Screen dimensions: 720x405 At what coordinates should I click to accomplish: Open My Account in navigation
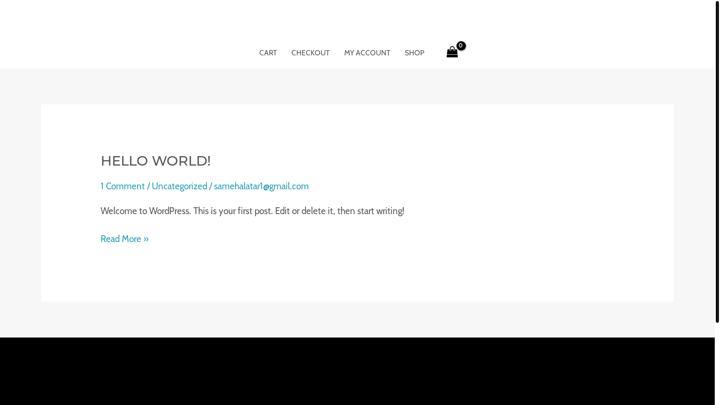click(367, 53)
